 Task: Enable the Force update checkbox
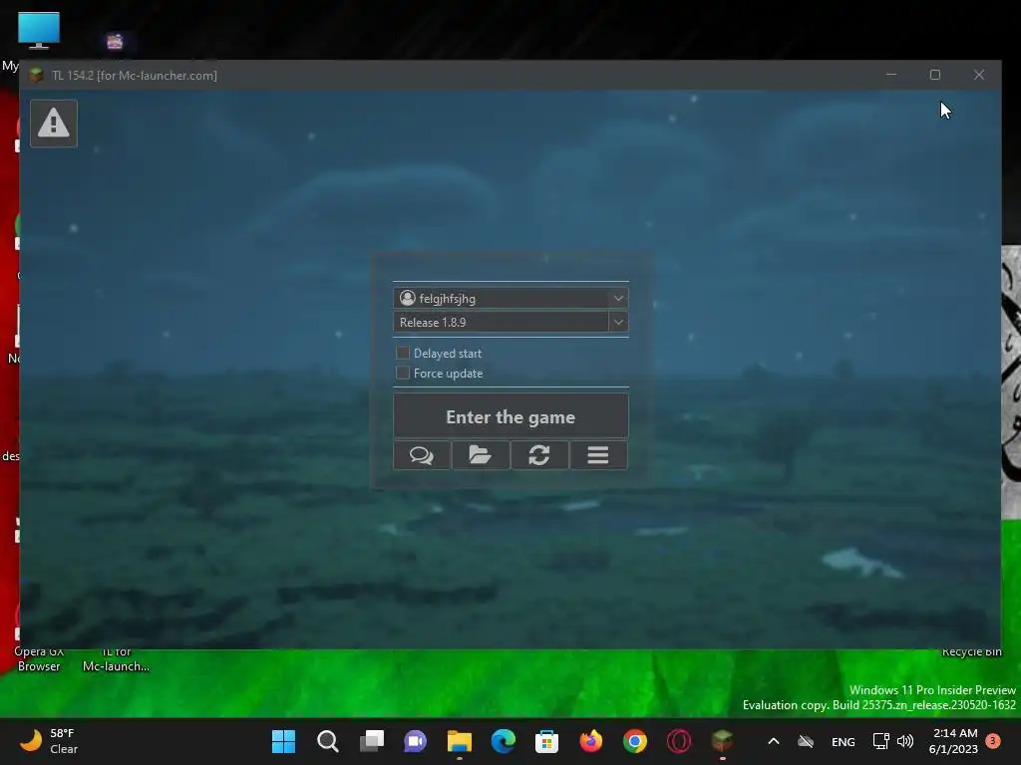(x=403, y=373)
